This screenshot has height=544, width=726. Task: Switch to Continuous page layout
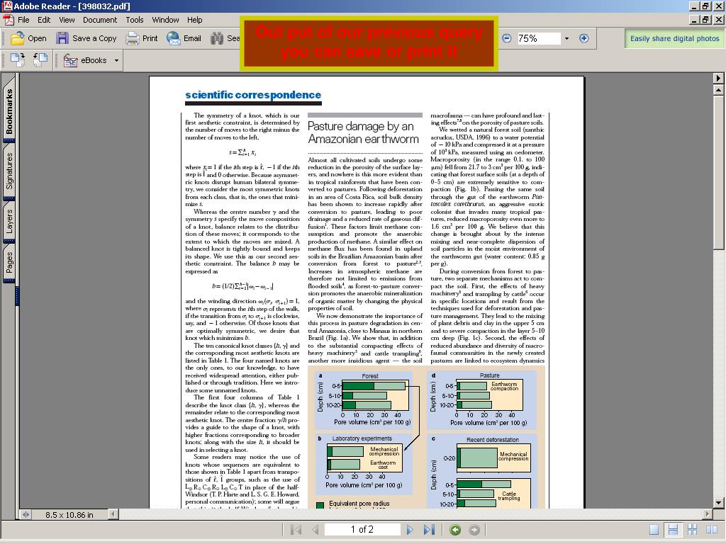tap(674, 530)
